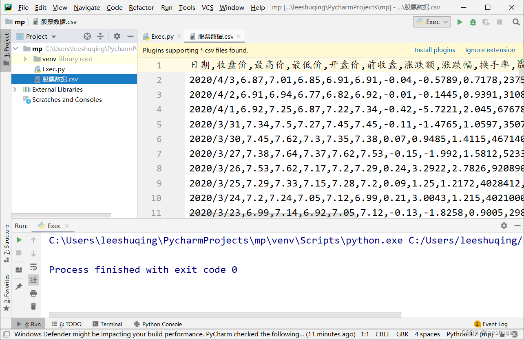Expand External Libraries node
Viewport: 524px width, 340px height.
coord(15,89)
